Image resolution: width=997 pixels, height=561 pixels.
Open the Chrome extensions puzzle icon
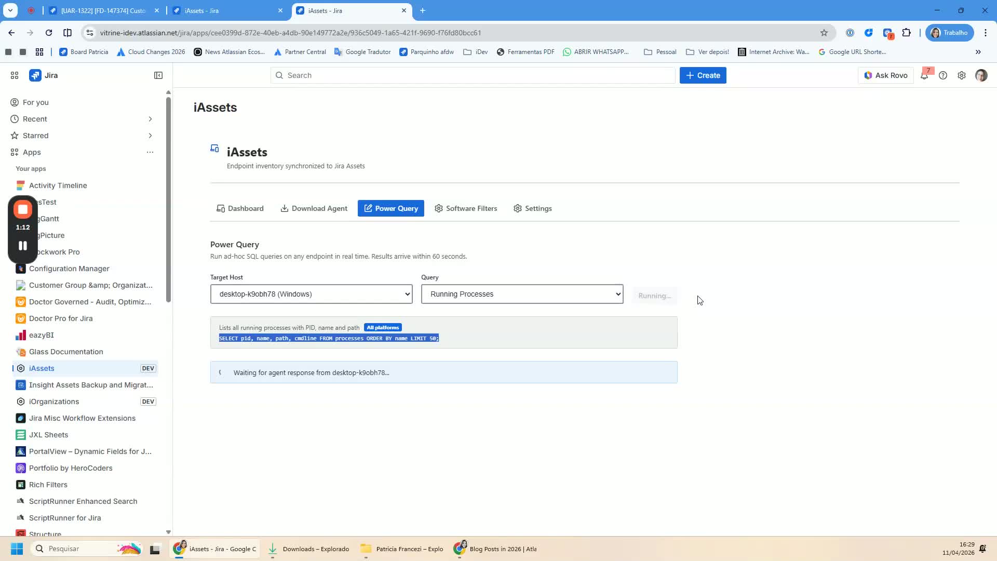coord(907,33)
